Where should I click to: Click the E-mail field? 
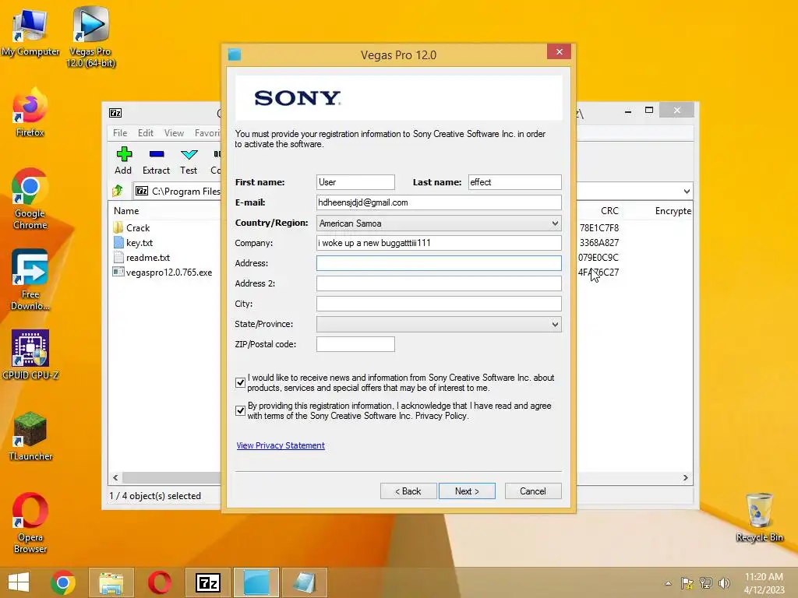(x=439, y=202)
